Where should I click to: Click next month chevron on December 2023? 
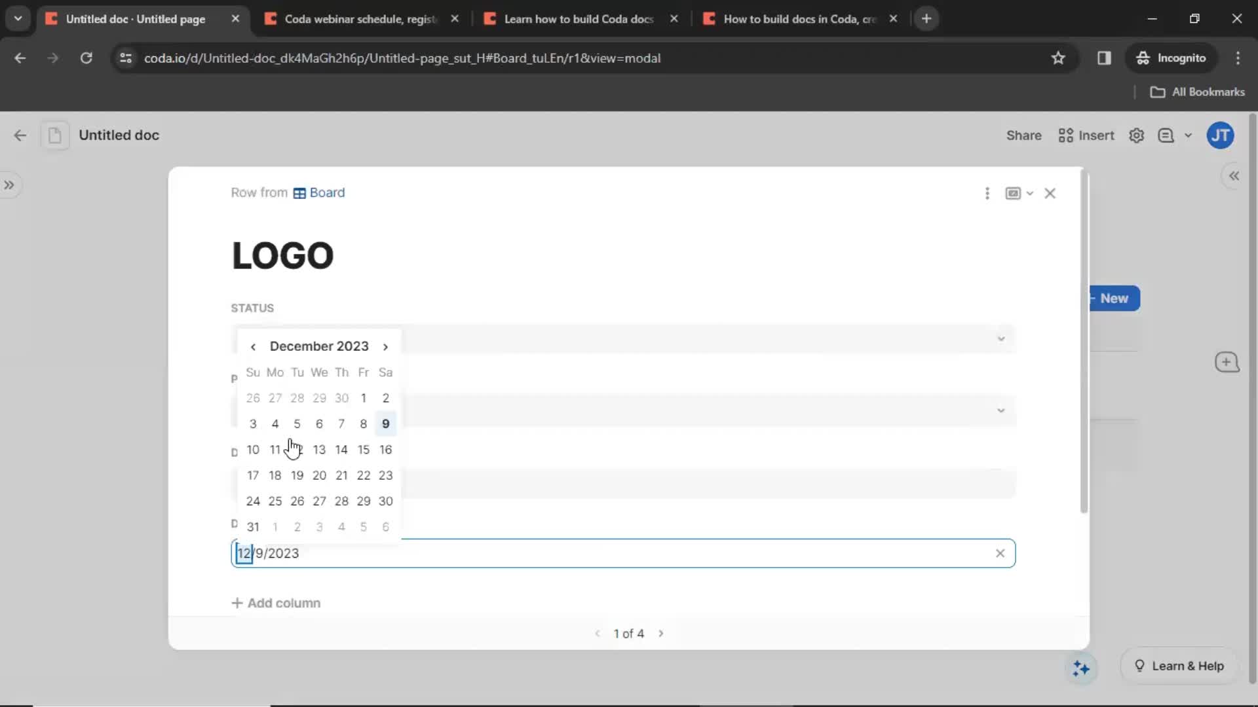pyautogui.click(x=385, y=346)
